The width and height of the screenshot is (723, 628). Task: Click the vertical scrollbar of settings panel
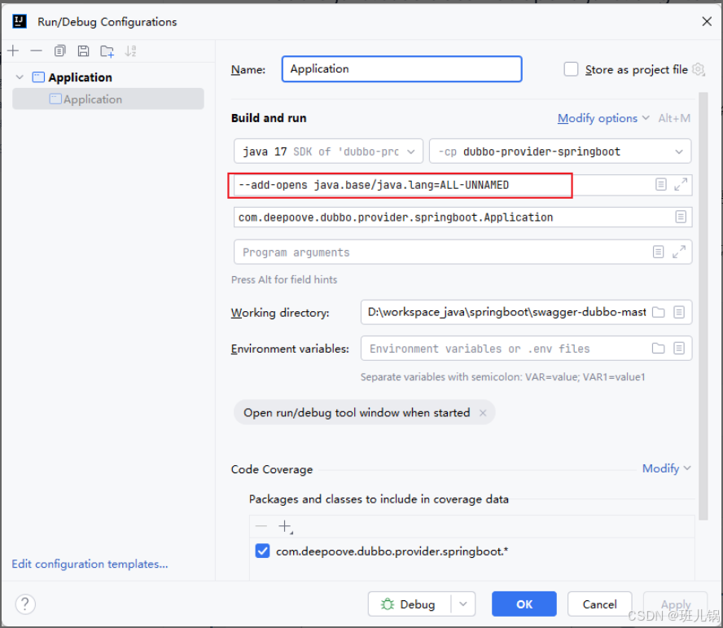[x=703, y=306]
